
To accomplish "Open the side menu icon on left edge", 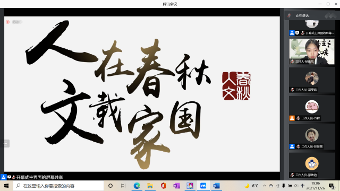I will [5, 144].
